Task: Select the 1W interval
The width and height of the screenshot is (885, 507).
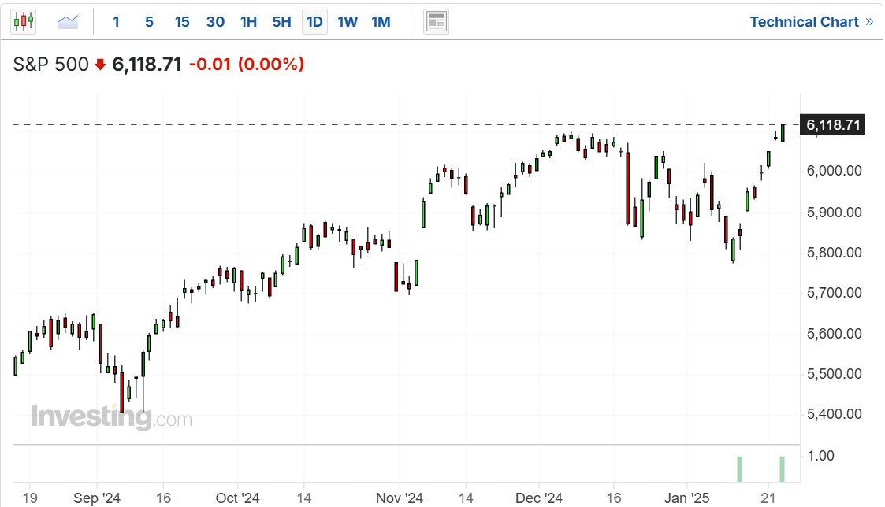Action: tap(348, 22)
